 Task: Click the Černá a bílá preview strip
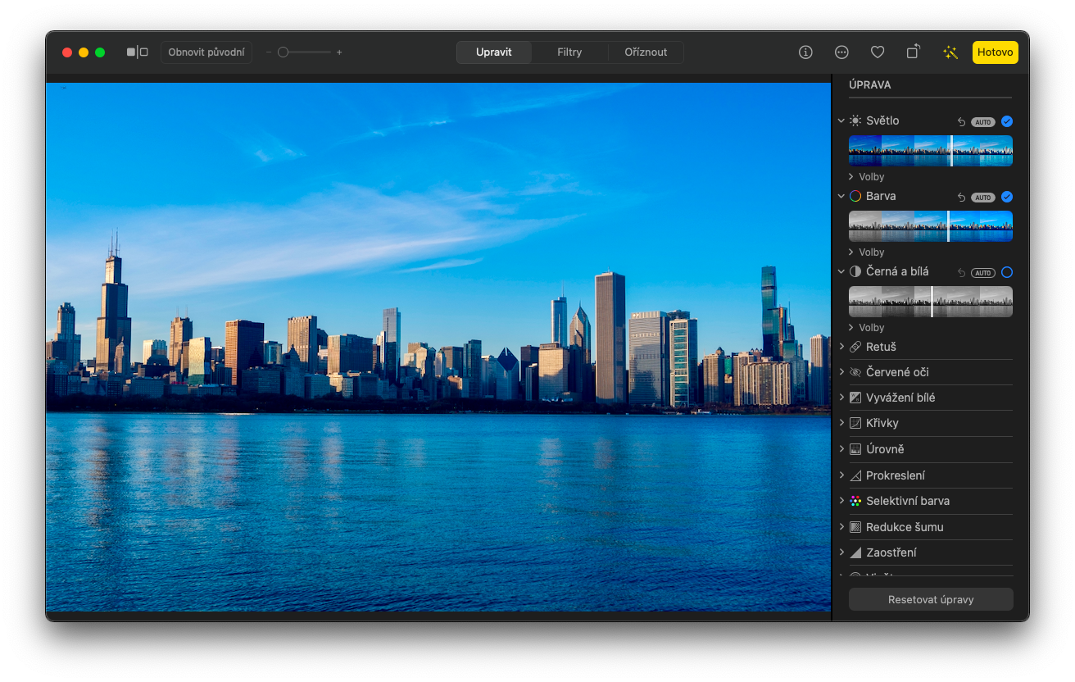coord(931,302)
